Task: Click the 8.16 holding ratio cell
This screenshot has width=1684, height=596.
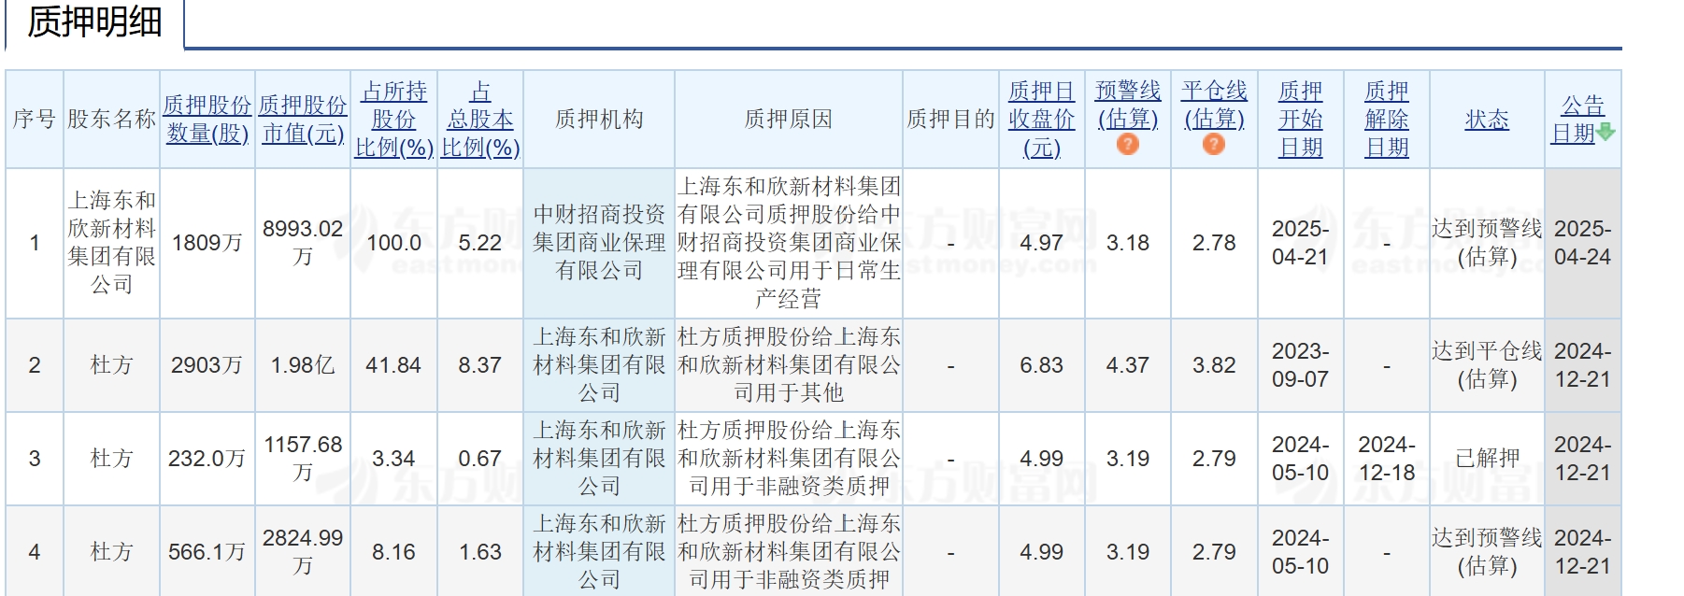Action: pos(393,552)
